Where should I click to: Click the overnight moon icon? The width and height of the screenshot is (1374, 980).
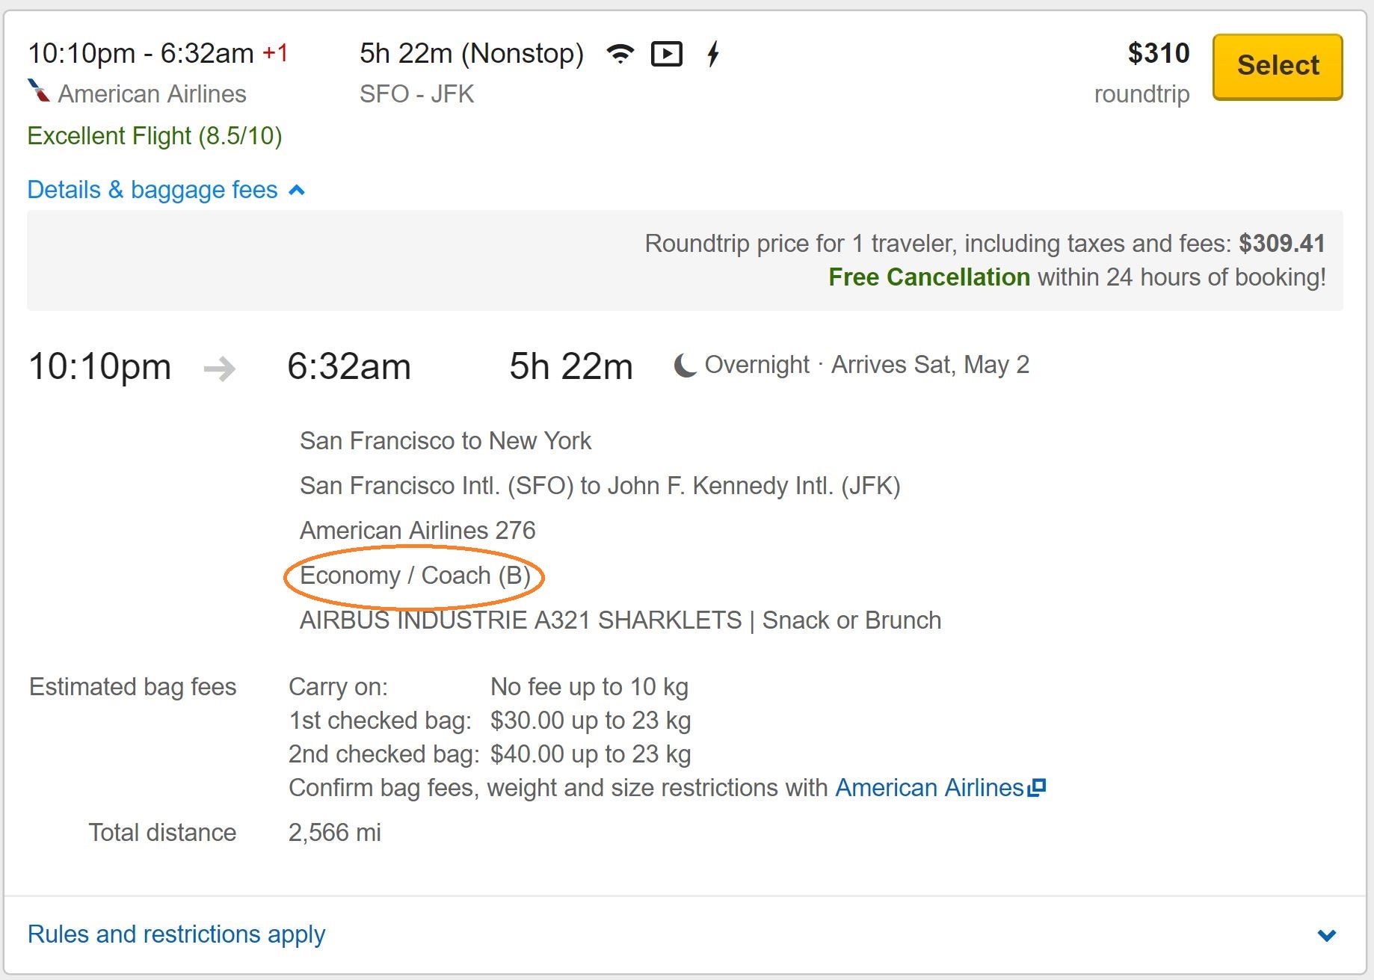click(686, 366)
